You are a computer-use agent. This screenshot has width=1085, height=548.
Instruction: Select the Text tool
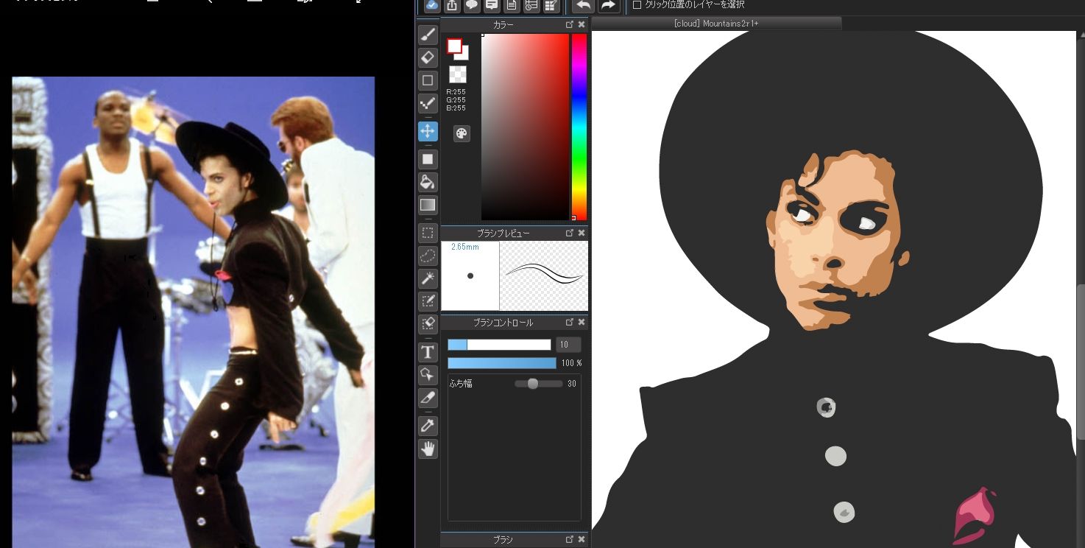point(428,352)
